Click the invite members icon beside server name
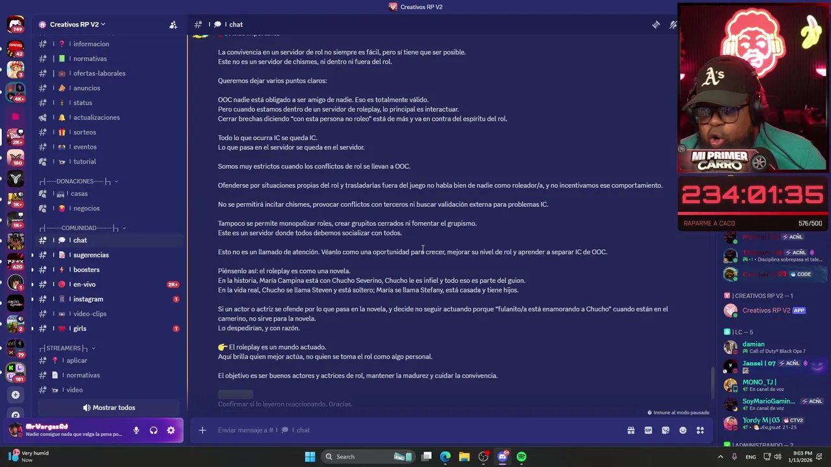The width and height of the screenshot is (831, 467). tap(173, 25)
